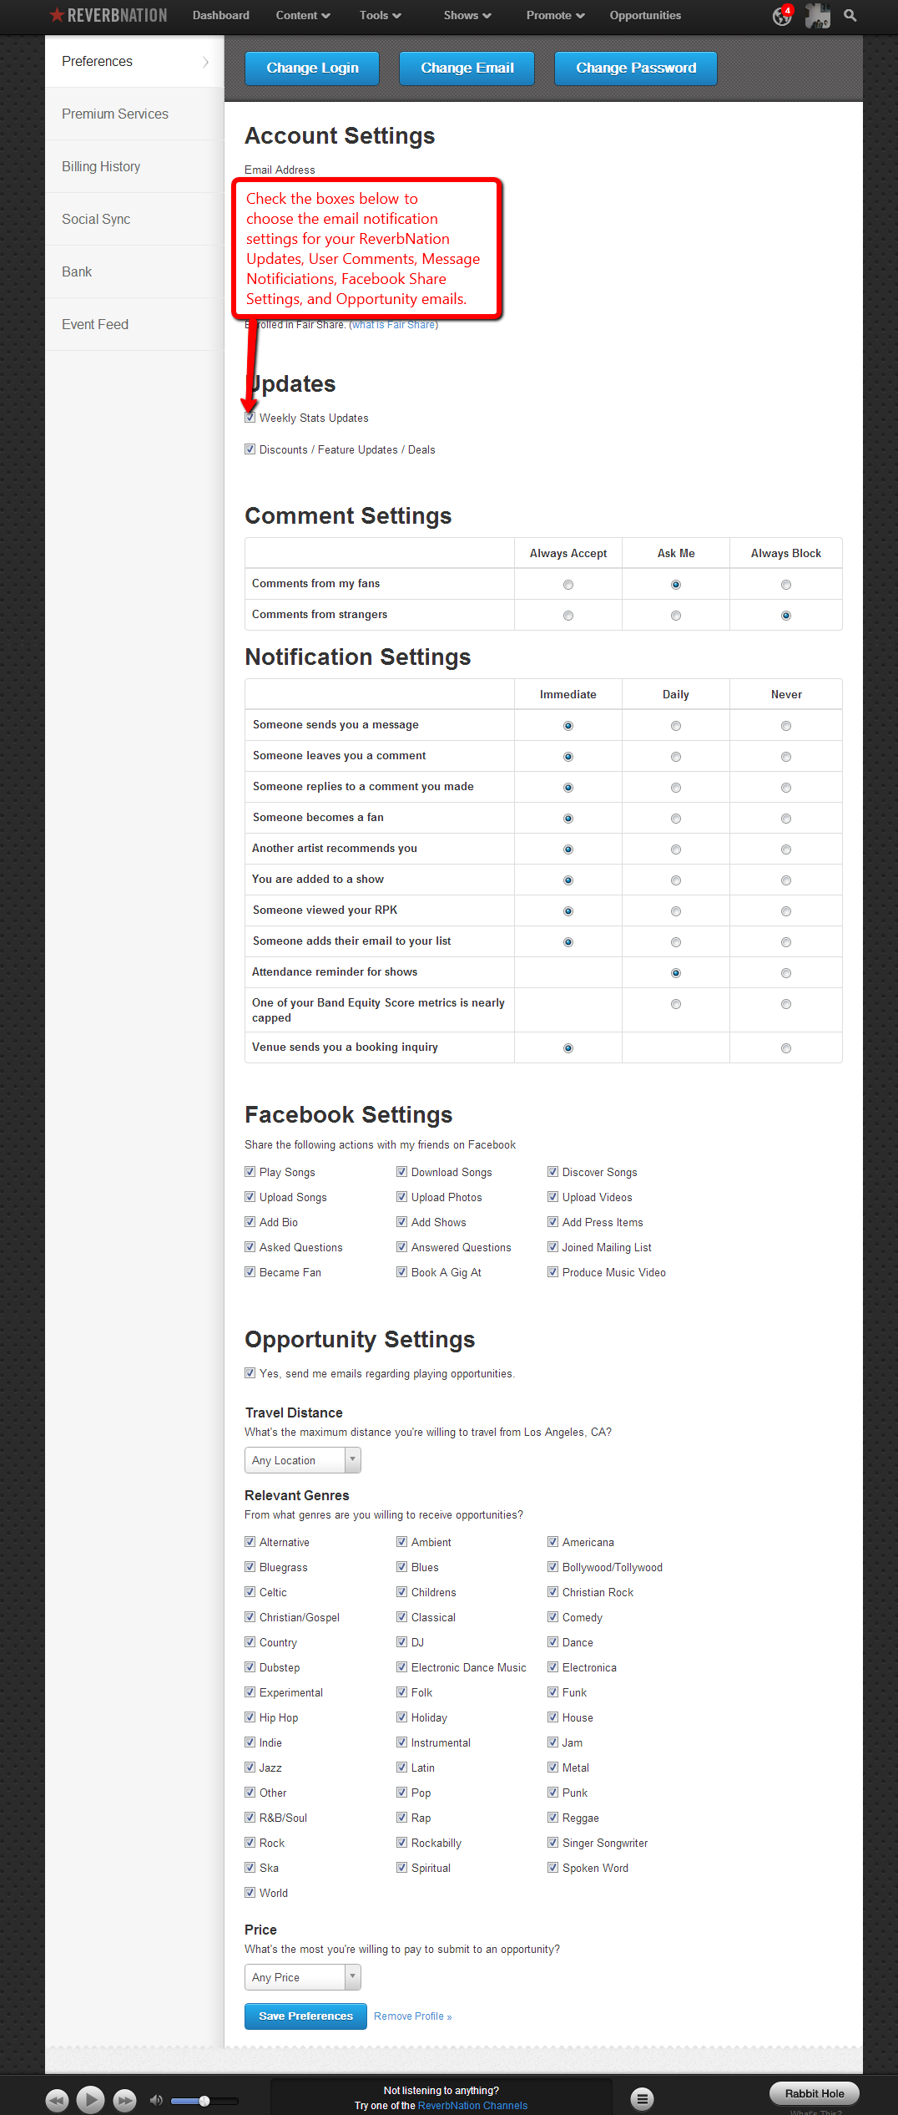The width and height of the screenshot is (898, 2115).
Task: Click the search magnifier icon
Action: pyautogui.click(x=850, y=16)
